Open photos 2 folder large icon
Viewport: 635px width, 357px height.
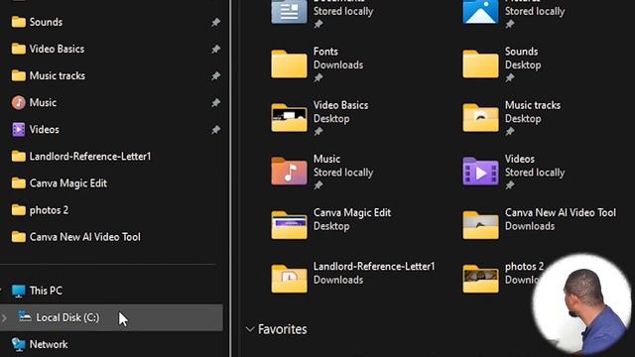click(x=480, y=279)
